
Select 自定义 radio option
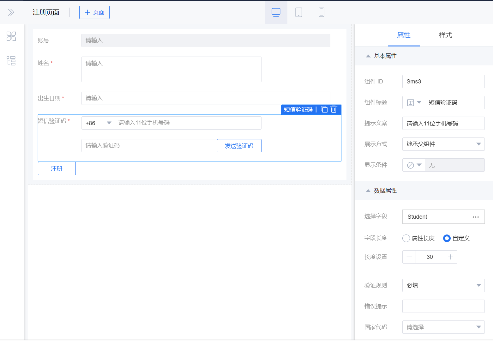pos(447,238)
